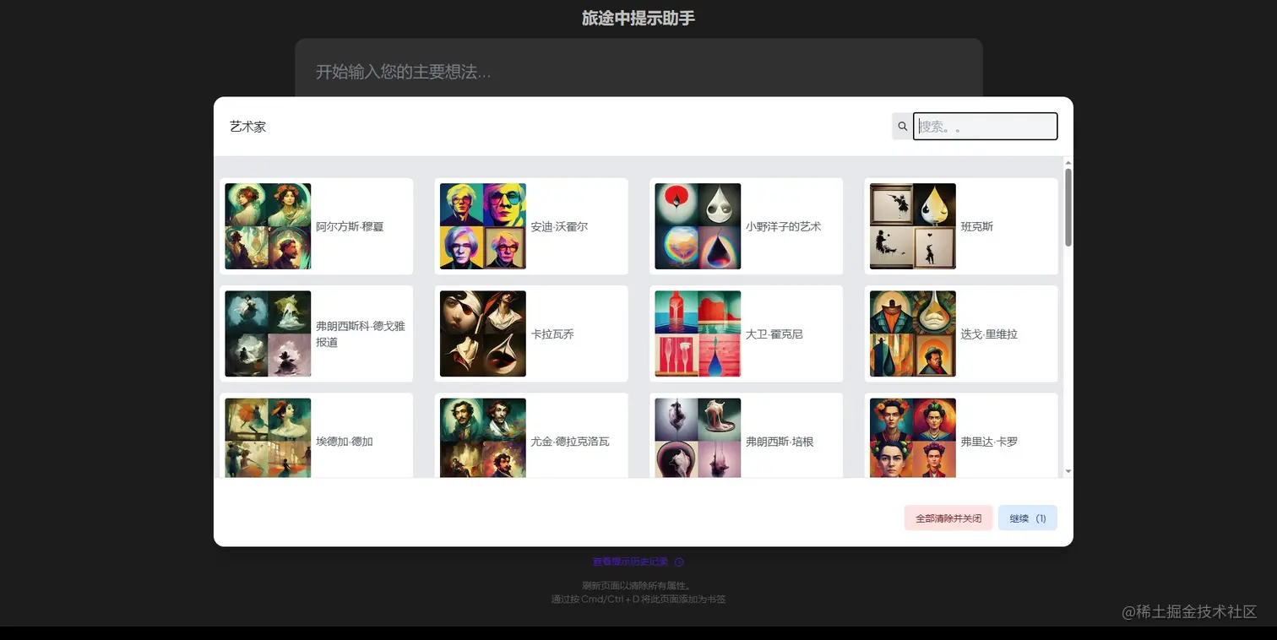Click the 大卫·霍克尼 name label
1277x640 pixels.
pos(774,334)
